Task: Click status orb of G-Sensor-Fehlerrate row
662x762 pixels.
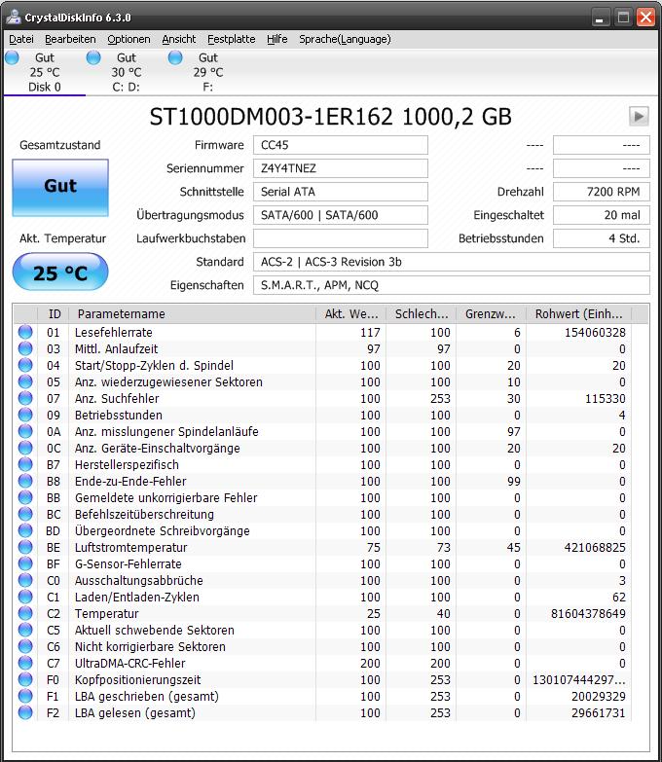Action: [x=25, y=563]
